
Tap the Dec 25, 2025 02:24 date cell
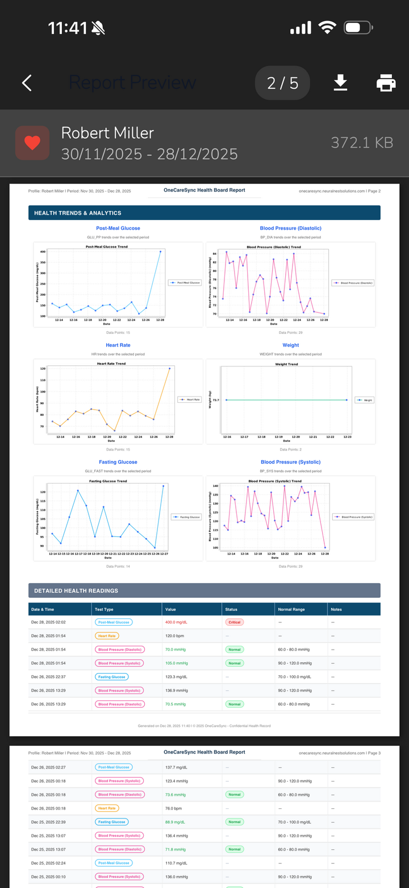[48, 863]
